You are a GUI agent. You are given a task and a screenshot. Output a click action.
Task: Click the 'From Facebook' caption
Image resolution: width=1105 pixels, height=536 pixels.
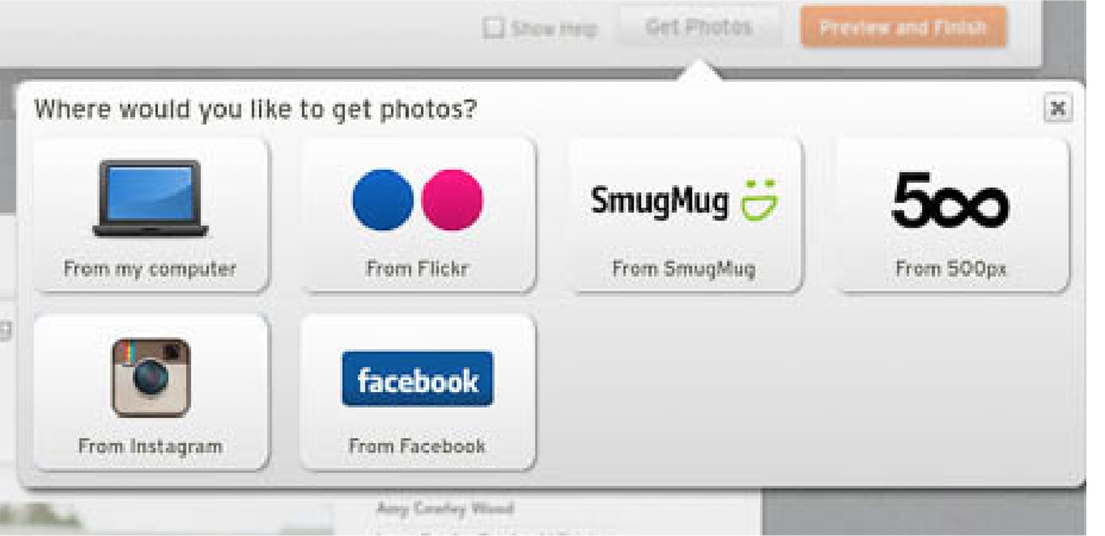417,446
